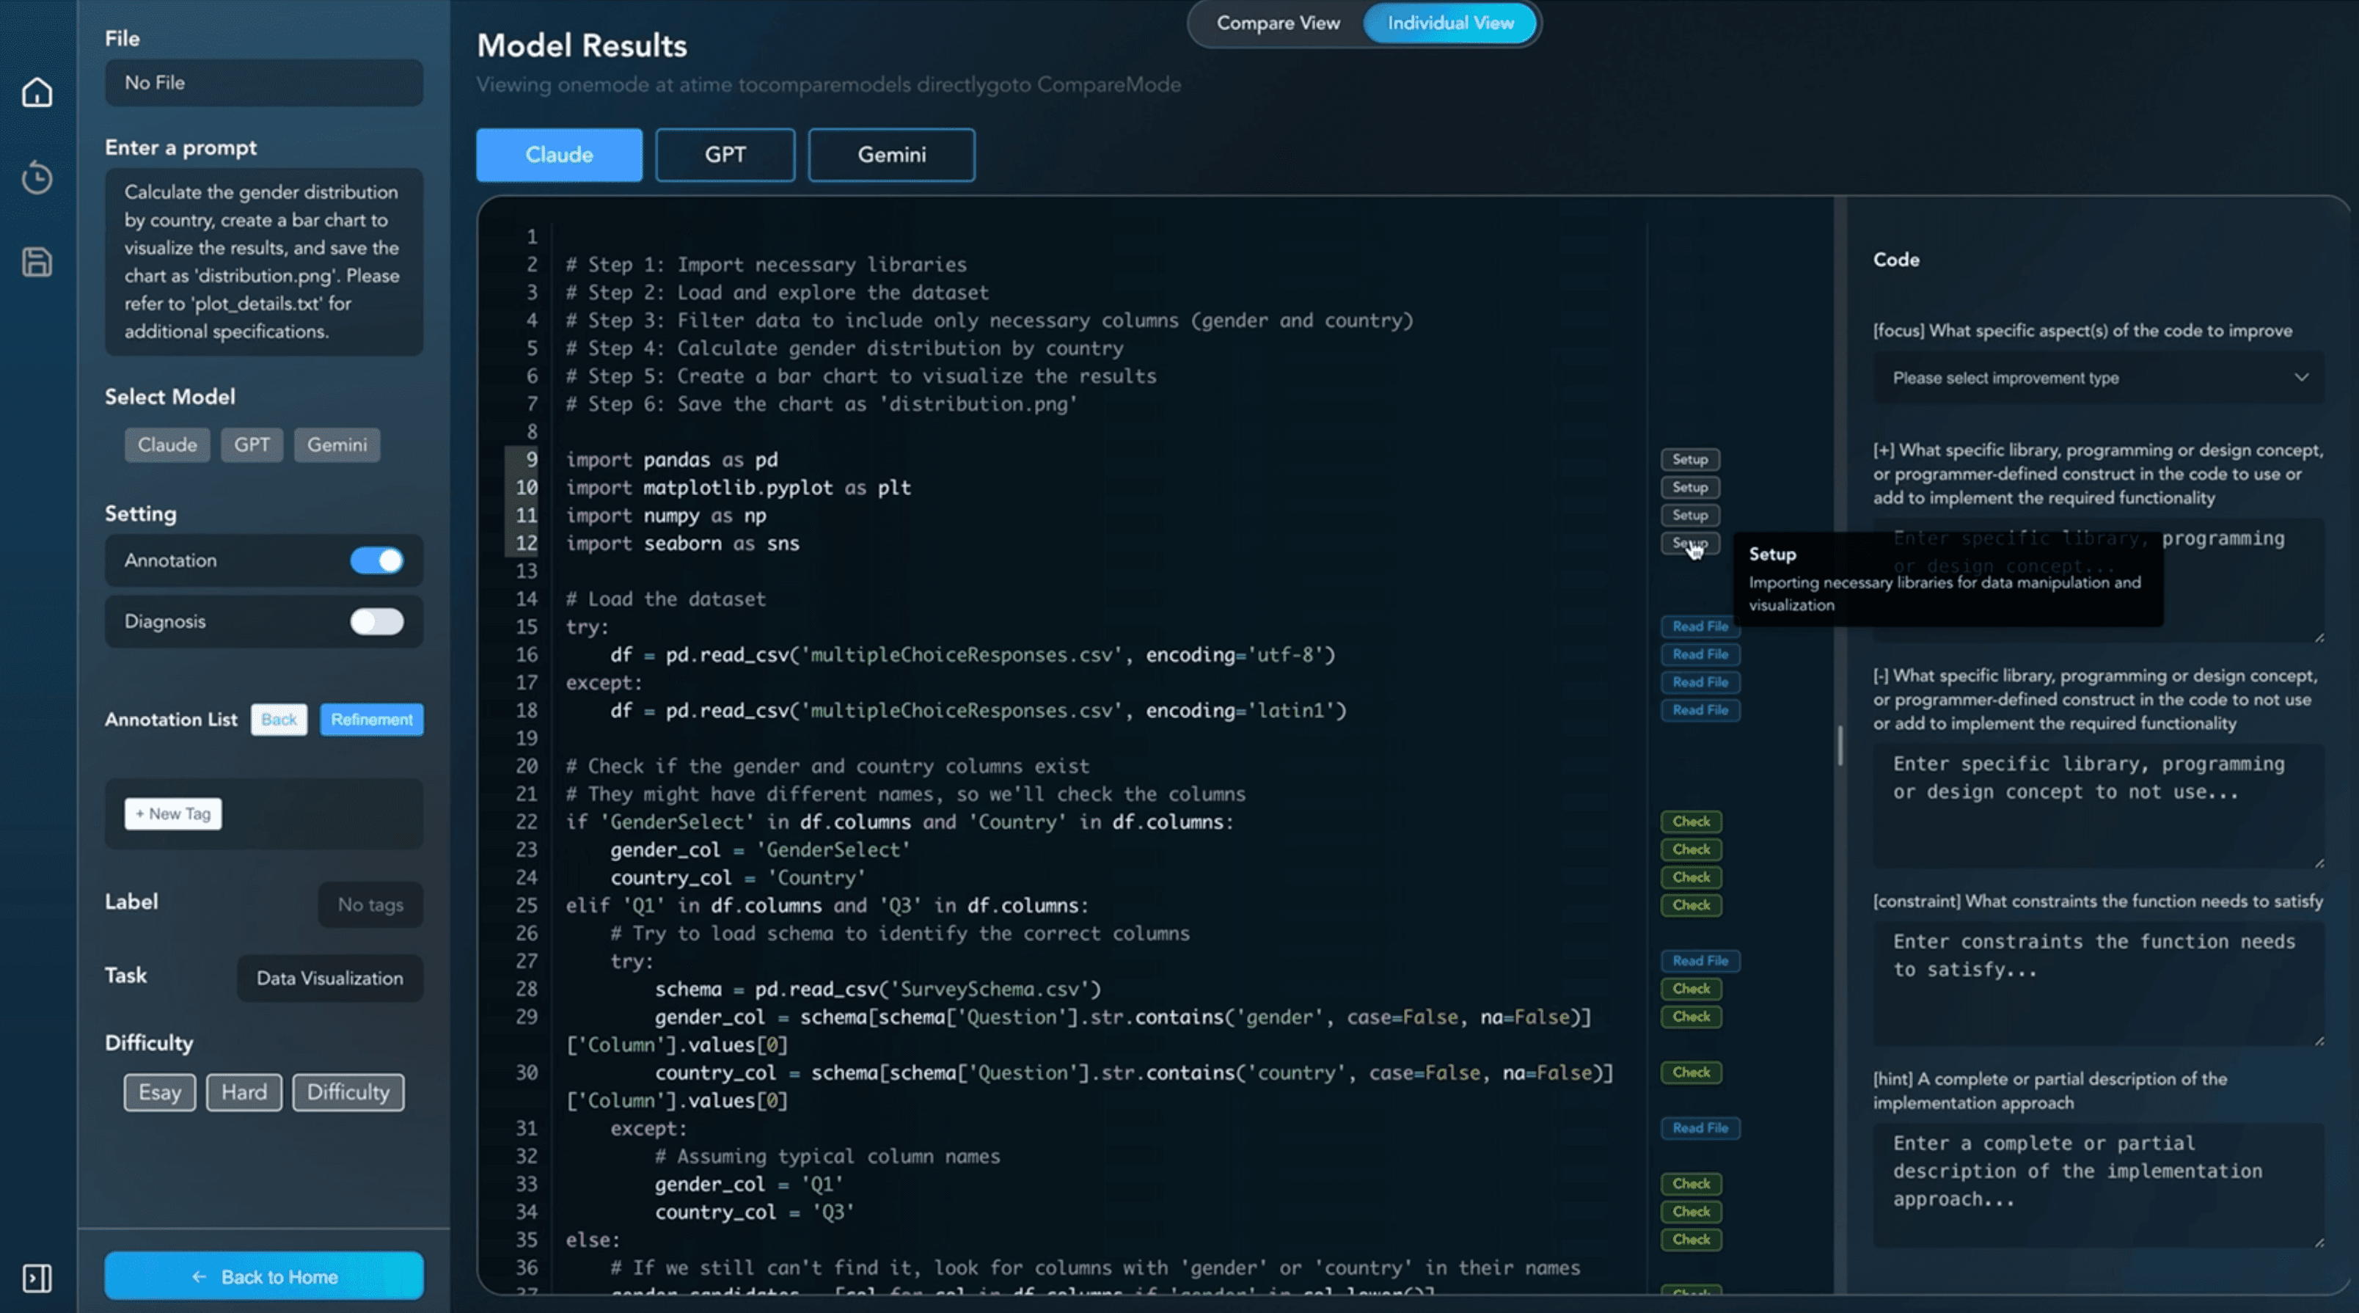Screen dimensions: 2359x1313
Task: Focus the library not to use text area
Action: tap(2098, 807)
